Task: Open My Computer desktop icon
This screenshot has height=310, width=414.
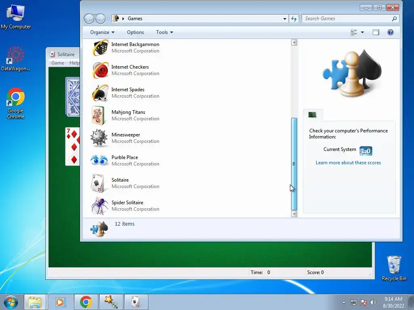Action: (16, 17)
